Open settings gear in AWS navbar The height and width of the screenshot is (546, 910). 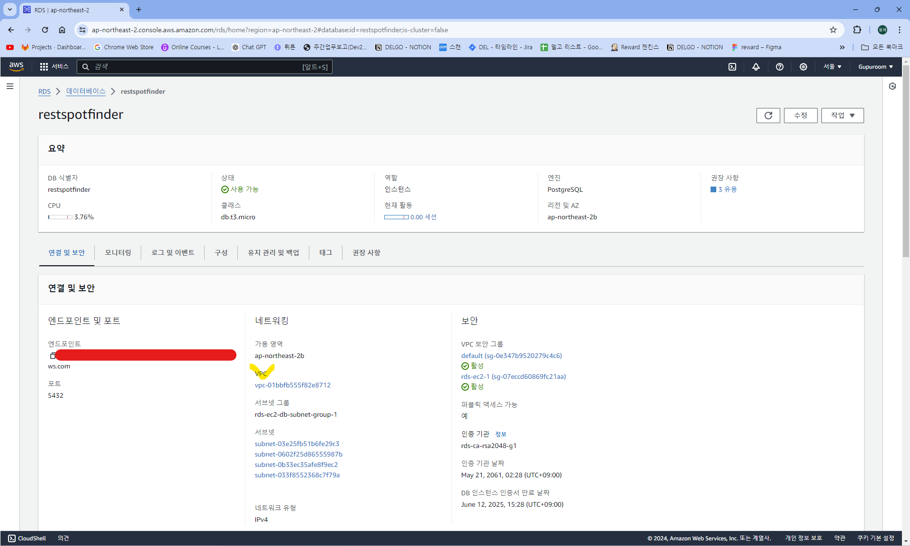point(803,67)
